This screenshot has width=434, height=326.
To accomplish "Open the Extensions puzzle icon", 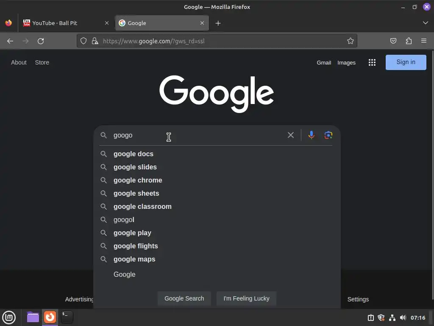I will tap(409, 41).
